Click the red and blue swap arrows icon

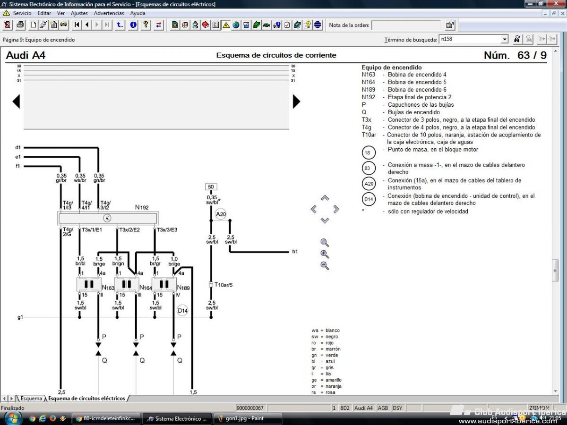point(159,25)
